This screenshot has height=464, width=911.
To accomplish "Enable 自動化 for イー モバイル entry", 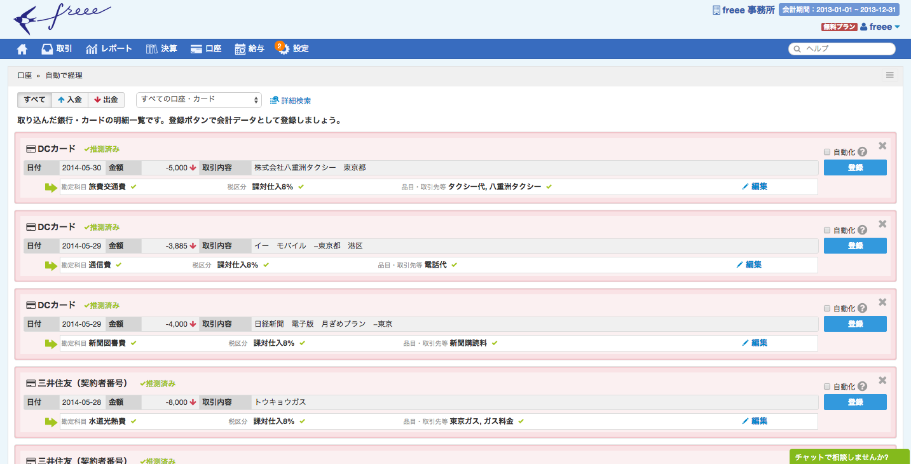I will point(827,230).
